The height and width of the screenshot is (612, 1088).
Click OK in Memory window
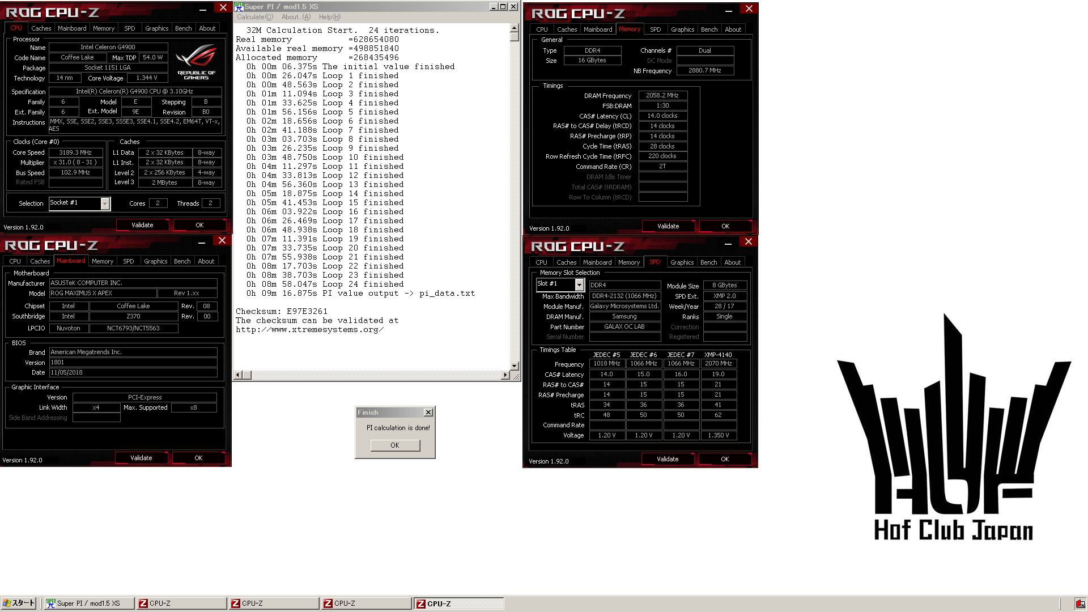[725, 226]
